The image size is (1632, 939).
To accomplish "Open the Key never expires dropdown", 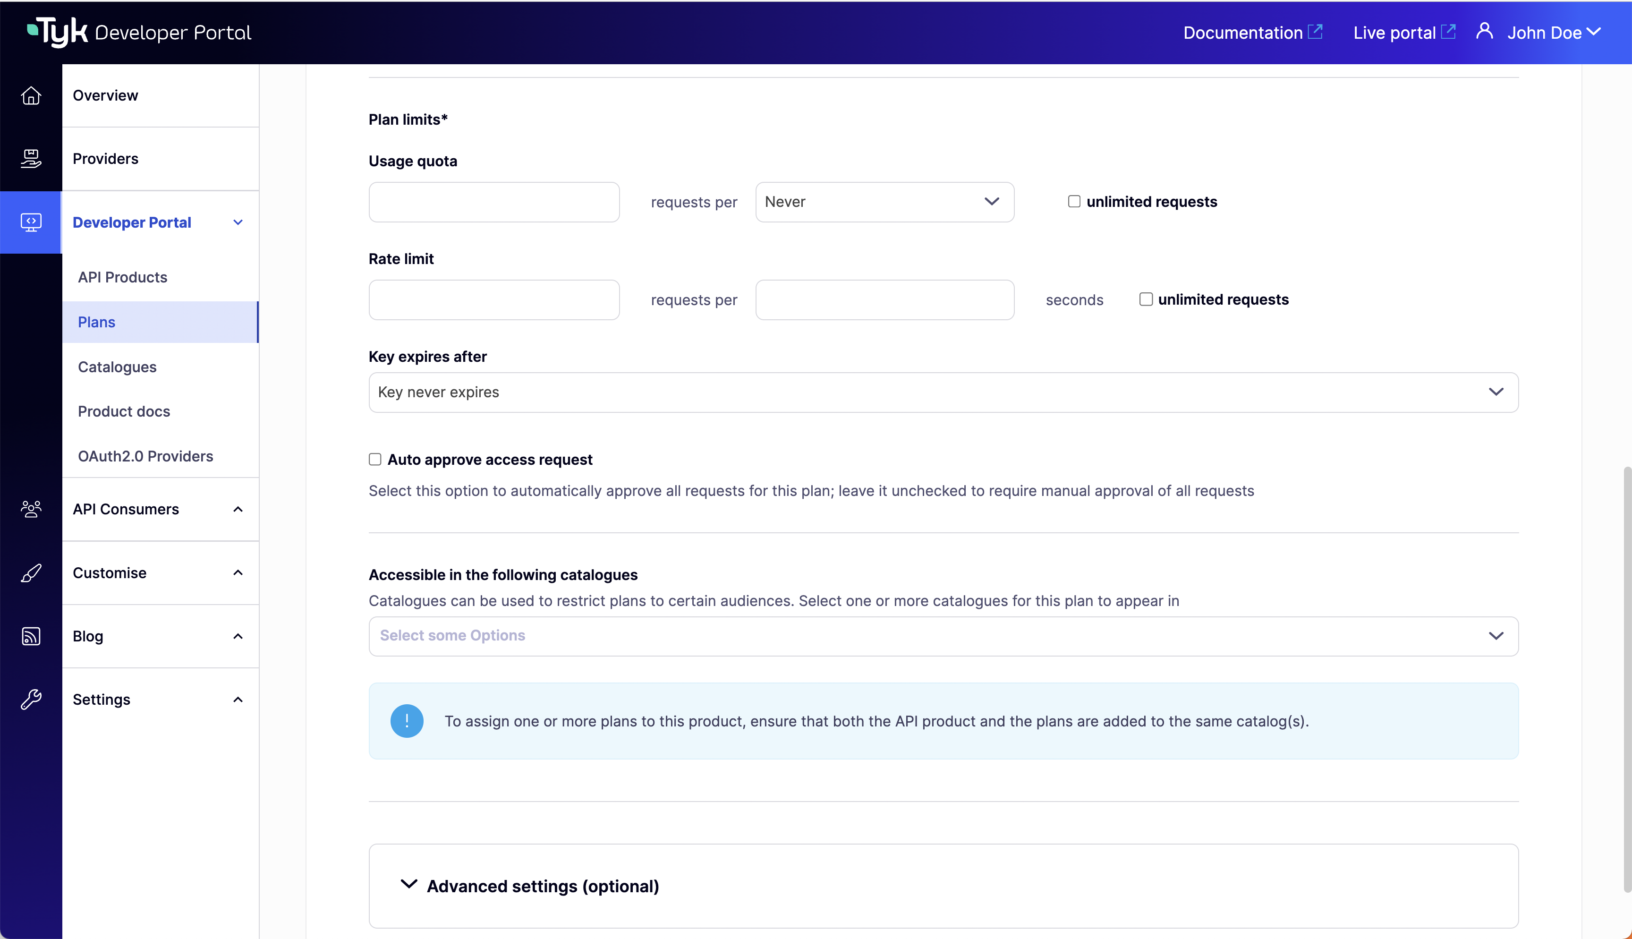I will (x=943, y=392).
